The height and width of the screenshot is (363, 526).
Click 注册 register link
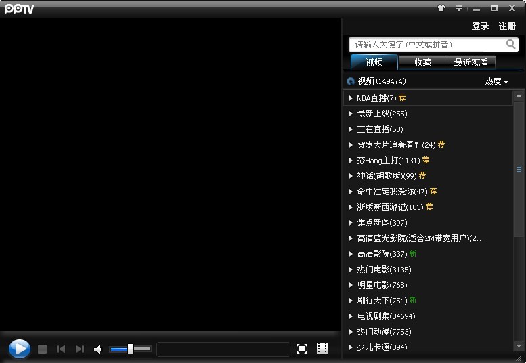pyautogui.click(x=507, y=26)
